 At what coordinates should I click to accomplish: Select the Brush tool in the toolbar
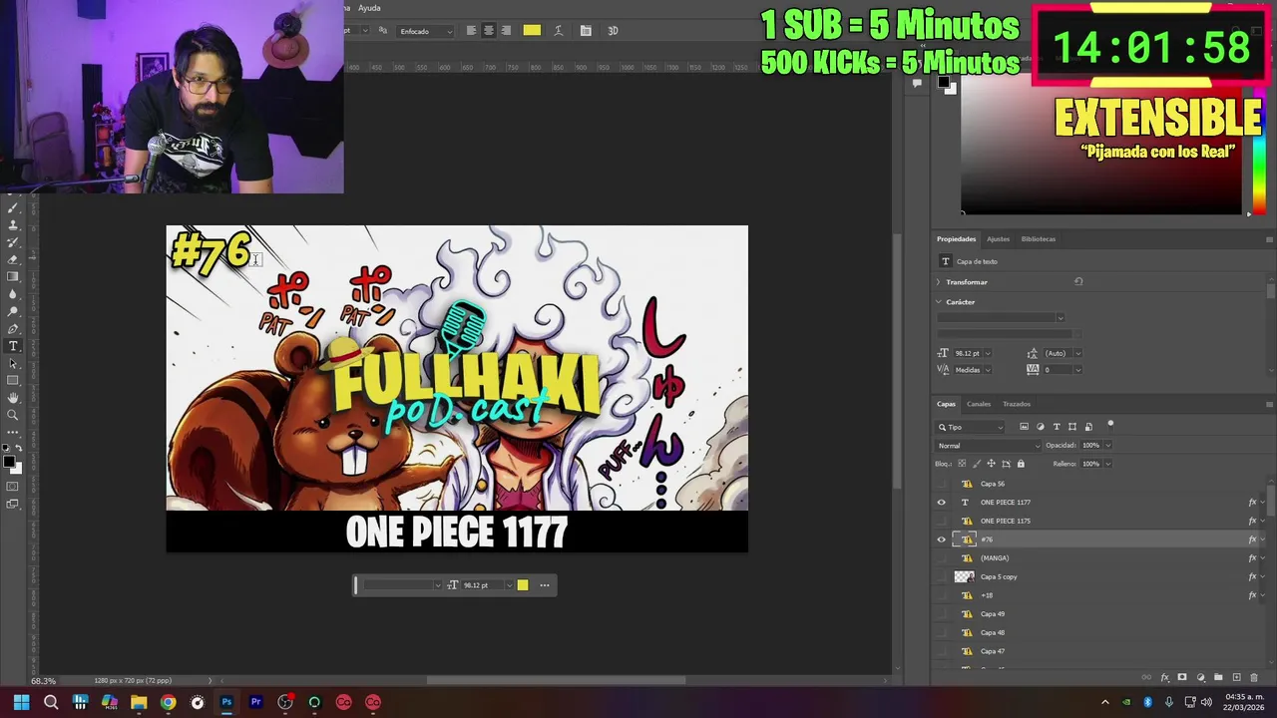point(13,207)
